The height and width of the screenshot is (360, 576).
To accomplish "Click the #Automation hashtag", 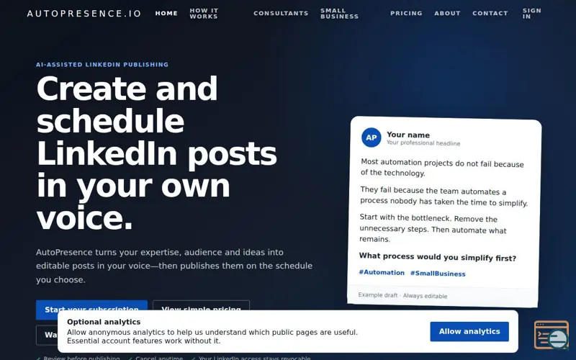I will (x=382, y=273).
